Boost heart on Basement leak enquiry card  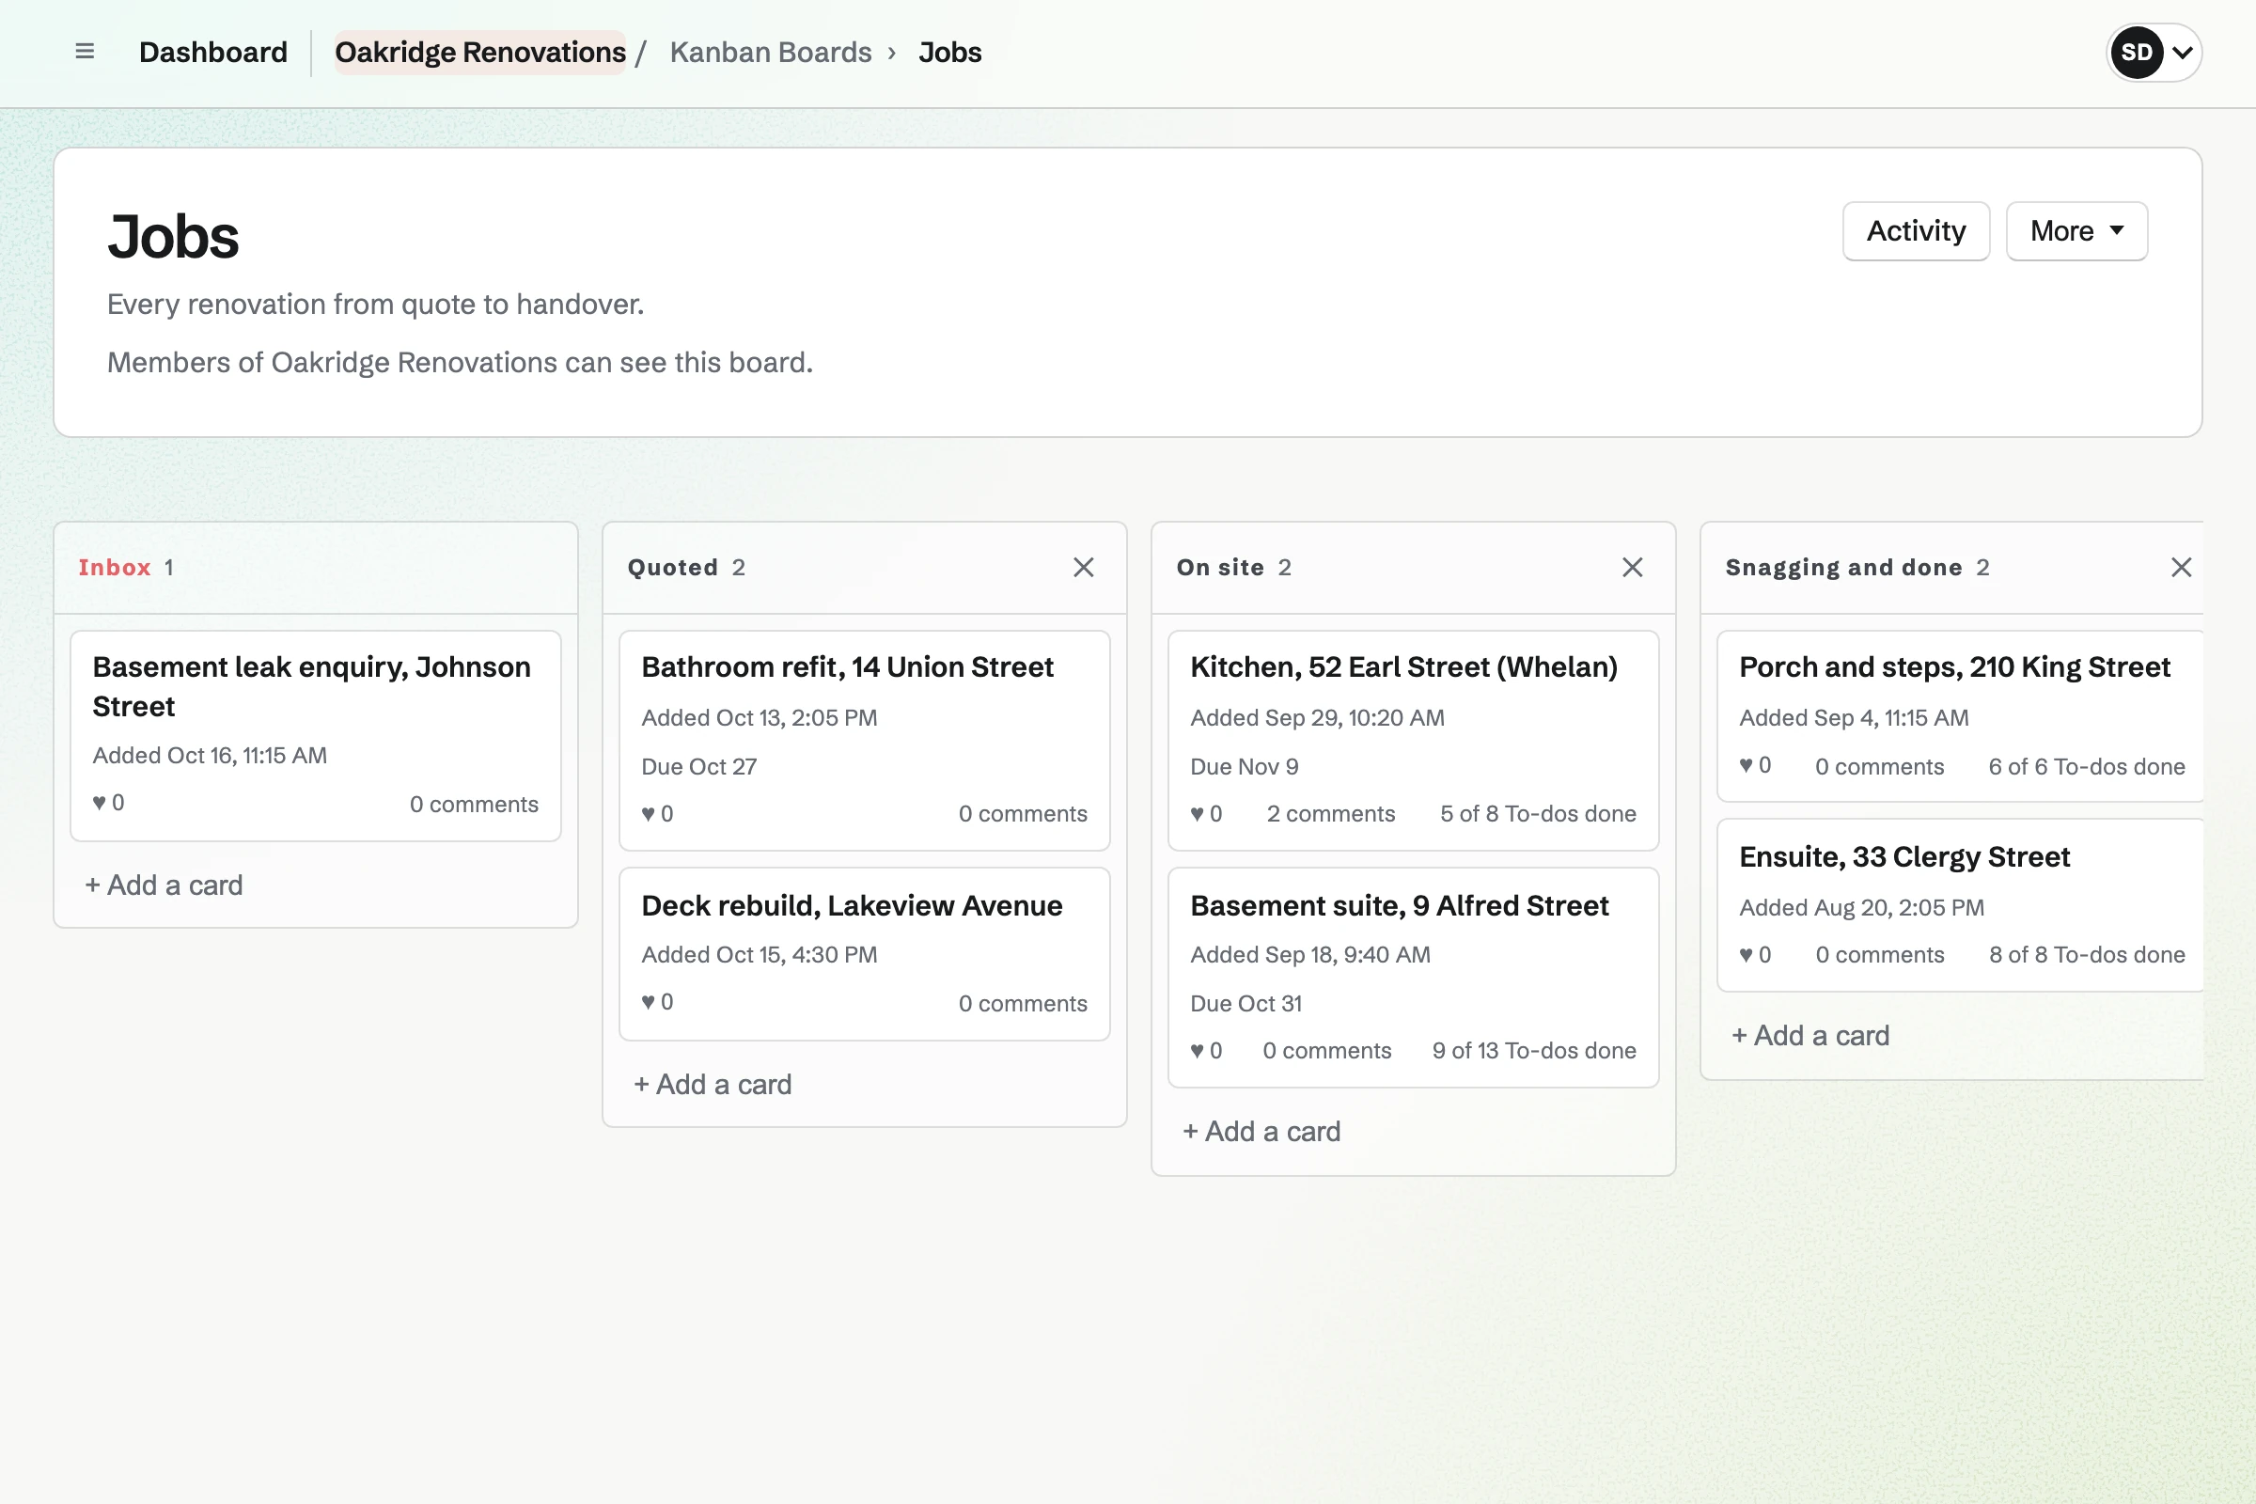(108, 803)
